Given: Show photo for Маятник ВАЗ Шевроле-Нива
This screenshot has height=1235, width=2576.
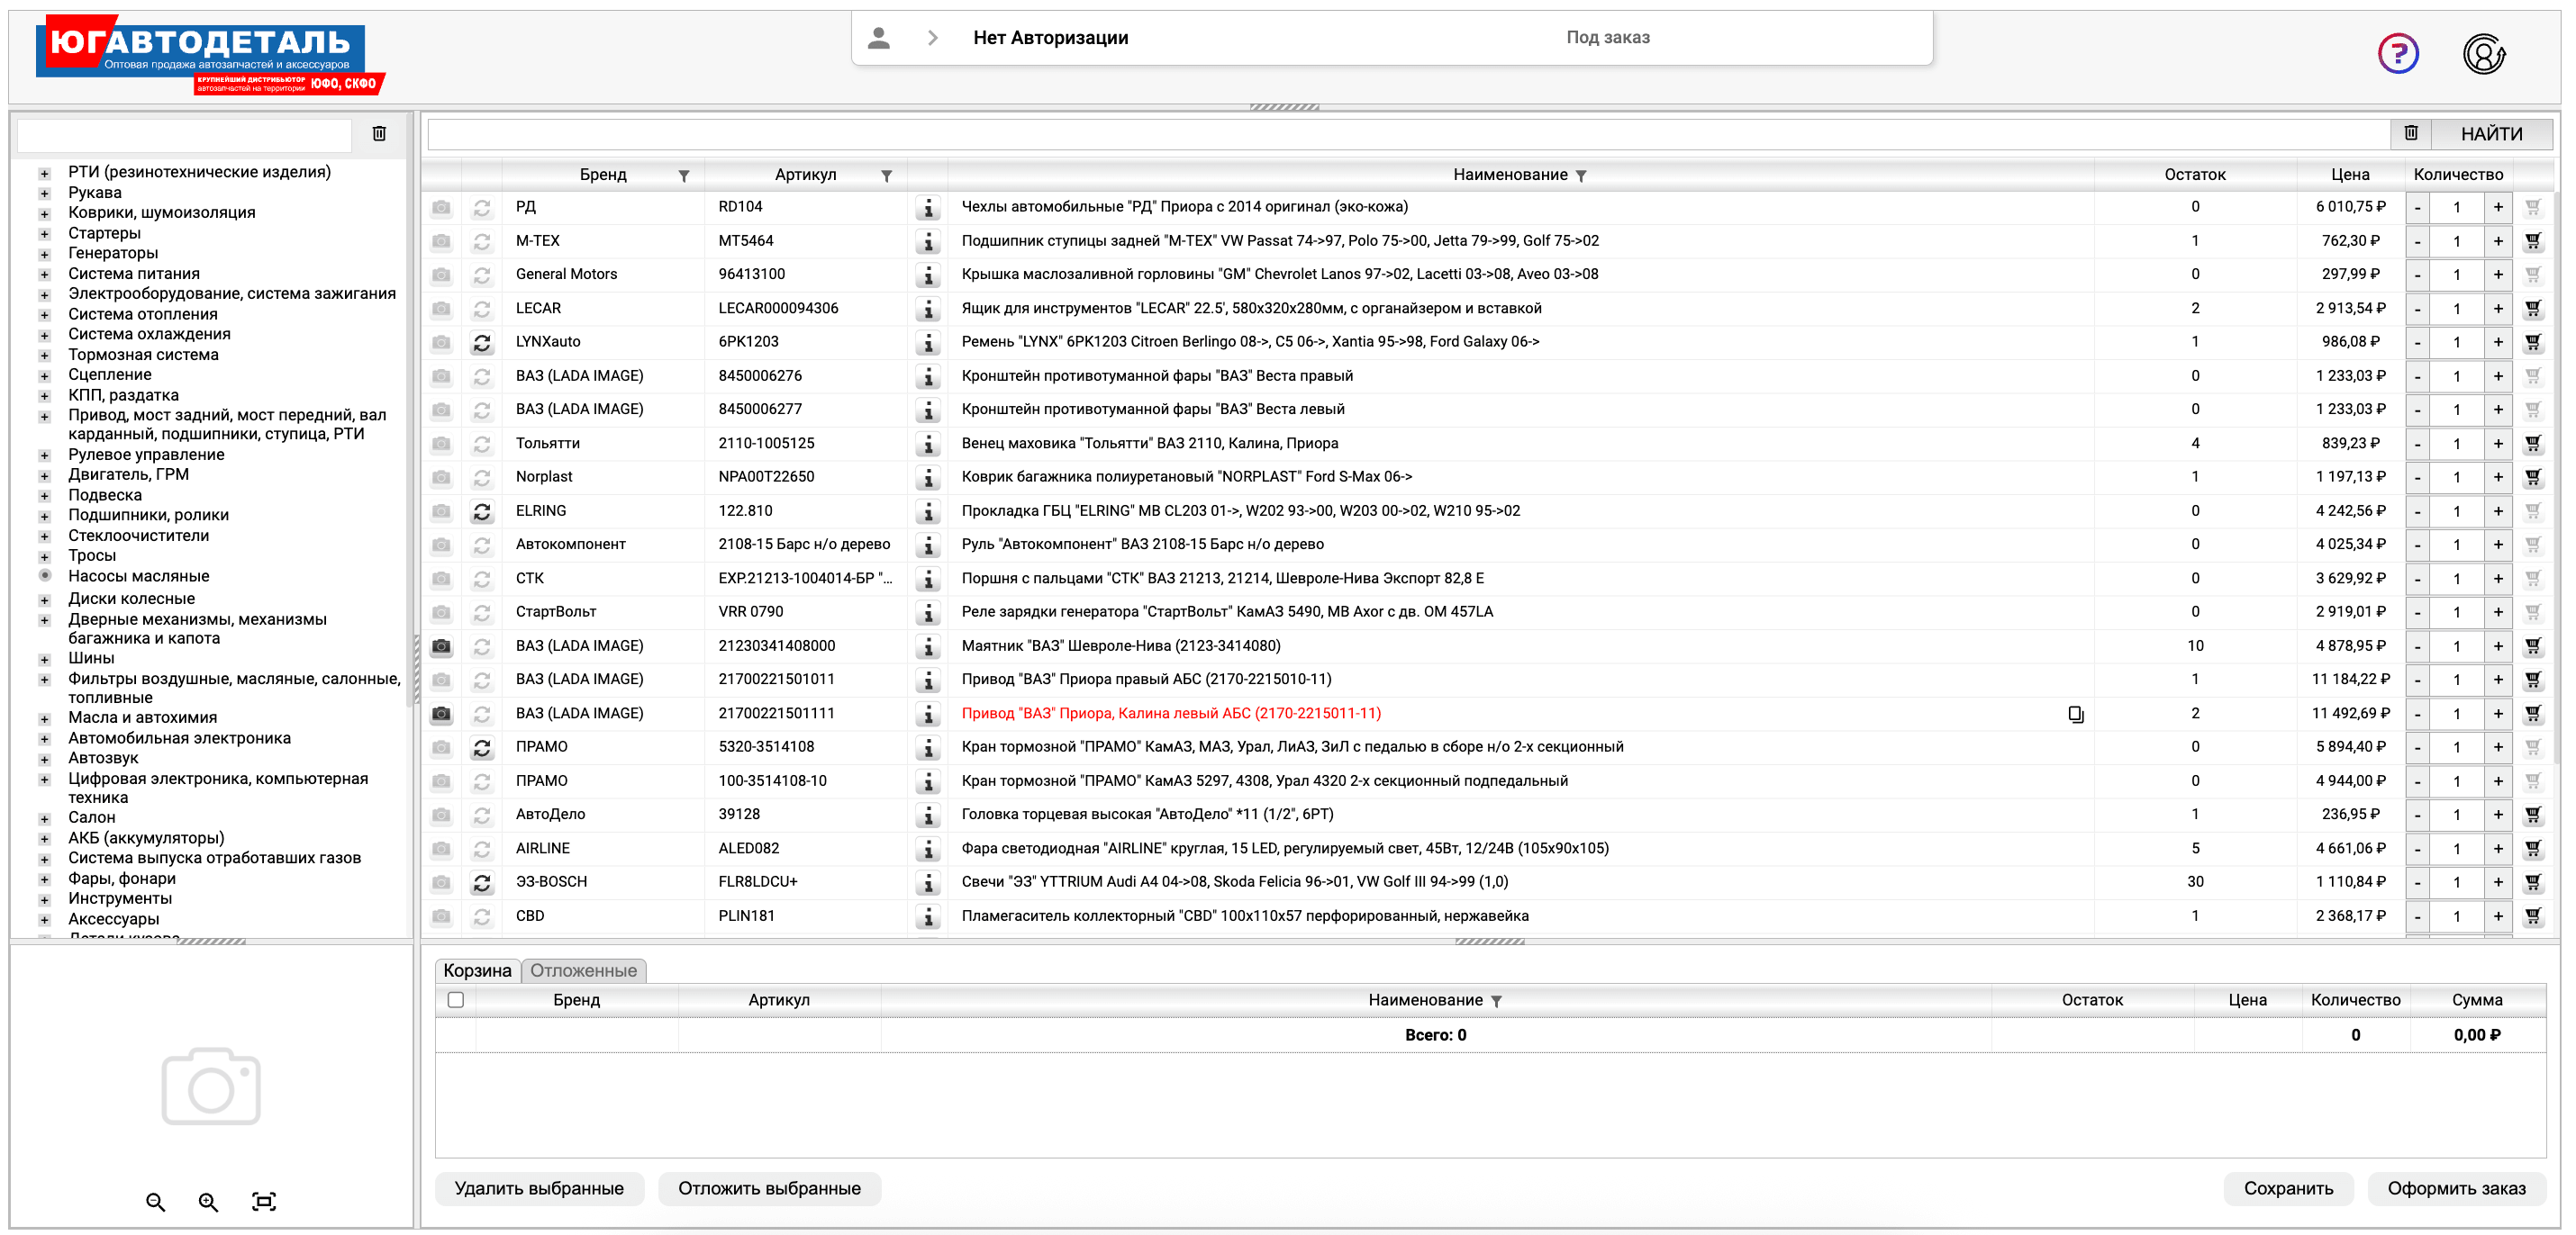Looking at the screenshot, I should point(441,646).
